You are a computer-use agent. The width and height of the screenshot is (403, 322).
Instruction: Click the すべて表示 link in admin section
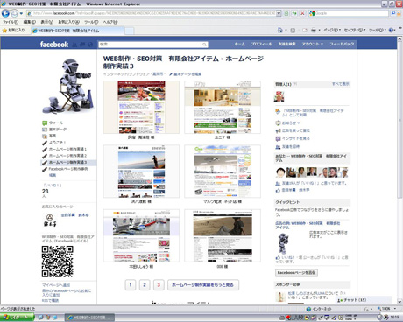click(341, 84)
